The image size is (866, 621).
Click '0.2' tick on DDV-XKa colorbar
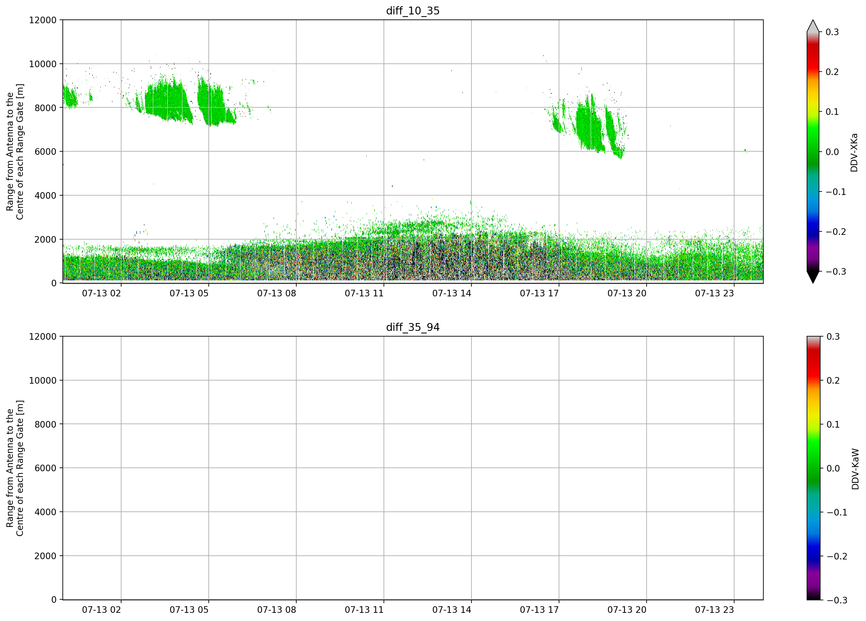pos(832,72)
